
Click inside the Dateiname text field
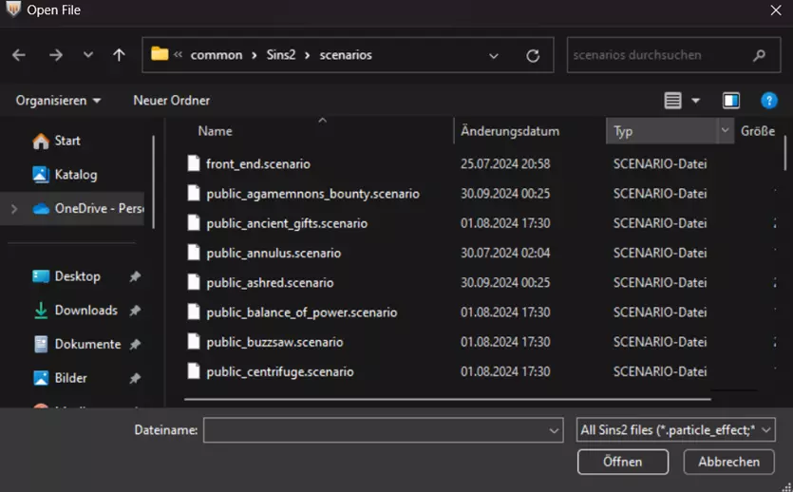[x=375, y=430]
